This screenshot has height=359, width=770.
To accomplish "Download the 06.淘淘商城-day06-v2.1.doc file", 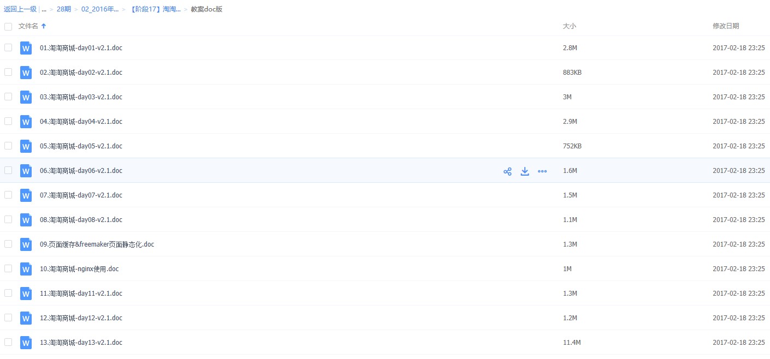I will [x=525, y=171].
